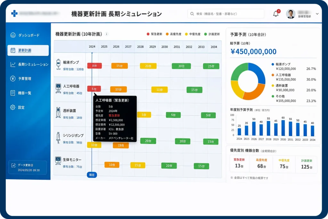Select the green 30台 輸液ポンプ block
This screenshot has height=219, width=328.
click(181, 66)
